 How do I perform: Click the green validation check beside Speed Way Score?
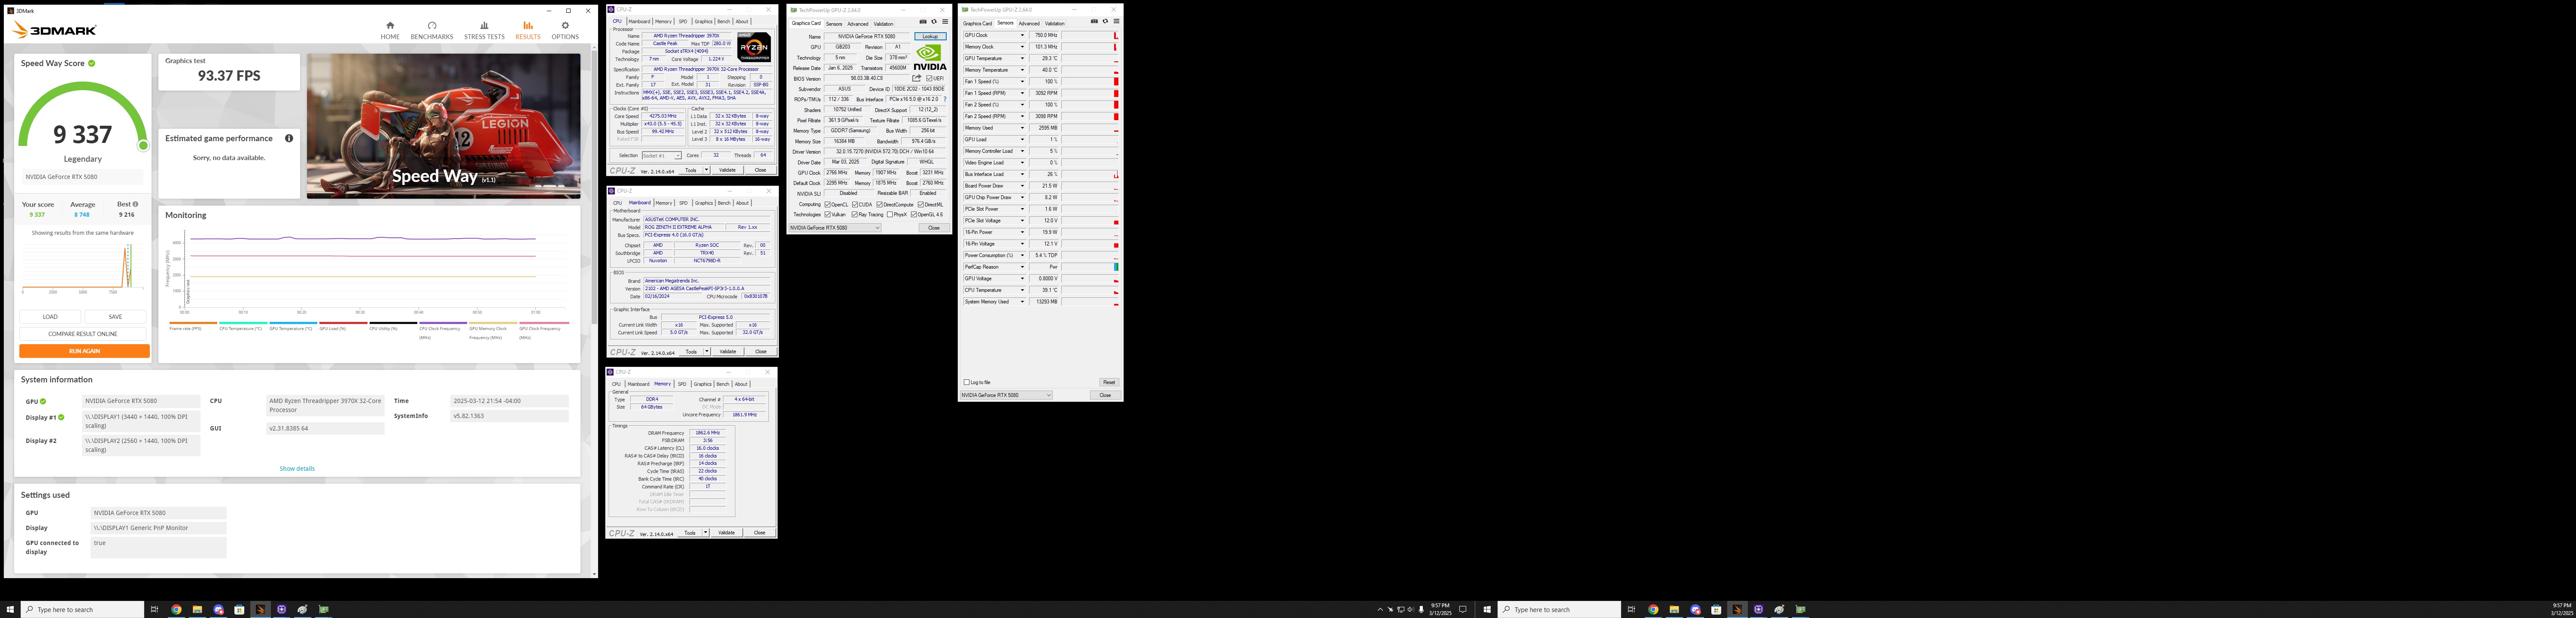(x=92, y=63)
